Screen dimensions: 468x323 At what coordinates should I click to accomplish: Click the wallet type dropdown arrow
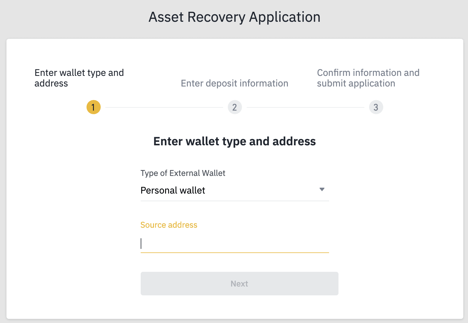(x=322, y=189)
